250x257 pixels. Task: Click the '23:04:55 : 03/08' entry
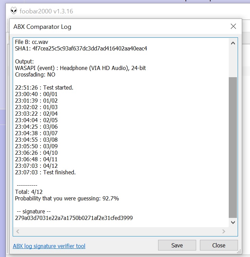coord(36,140)
